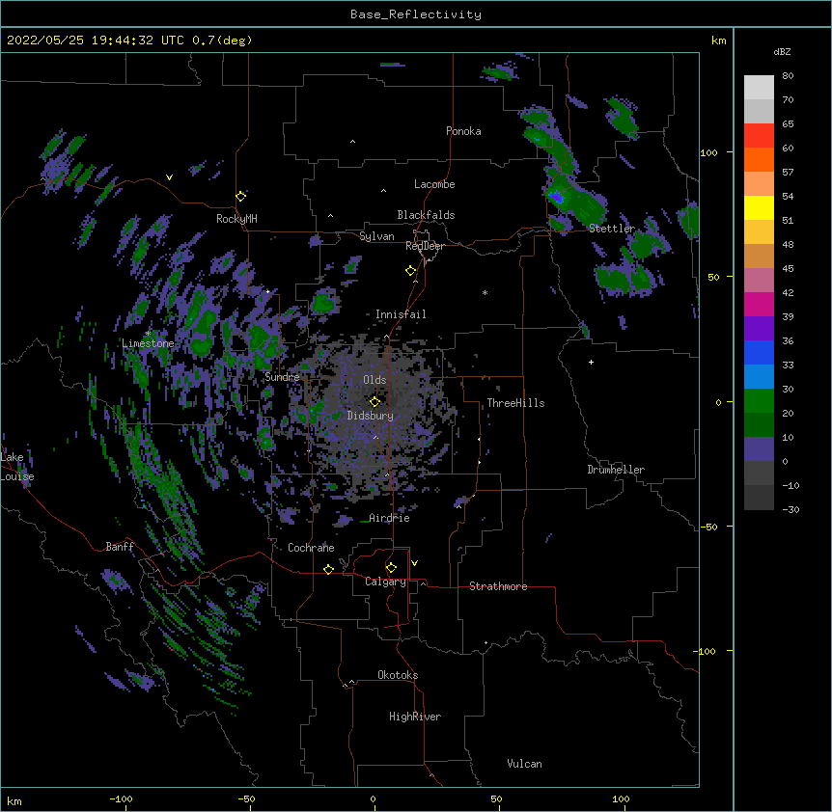832x812 pixels.
Task: Pick the violet 10-0 dBZ legend band
Action: point(759,449)
